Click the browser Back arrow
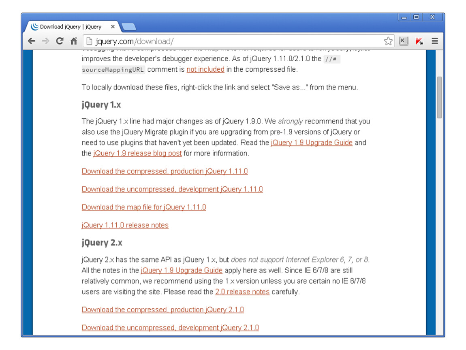Screen dimensions: 466x350 (x=32, y=41)
